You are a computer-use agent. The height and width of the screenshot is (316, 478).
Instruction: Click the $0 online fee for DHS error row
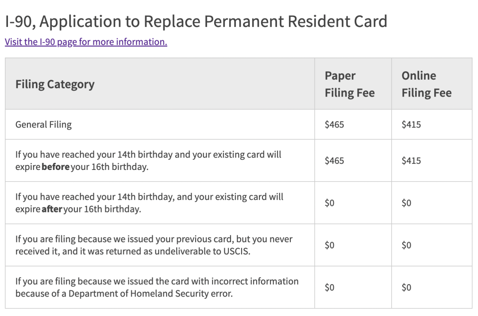pyautogui.click(x=406, y=287)
